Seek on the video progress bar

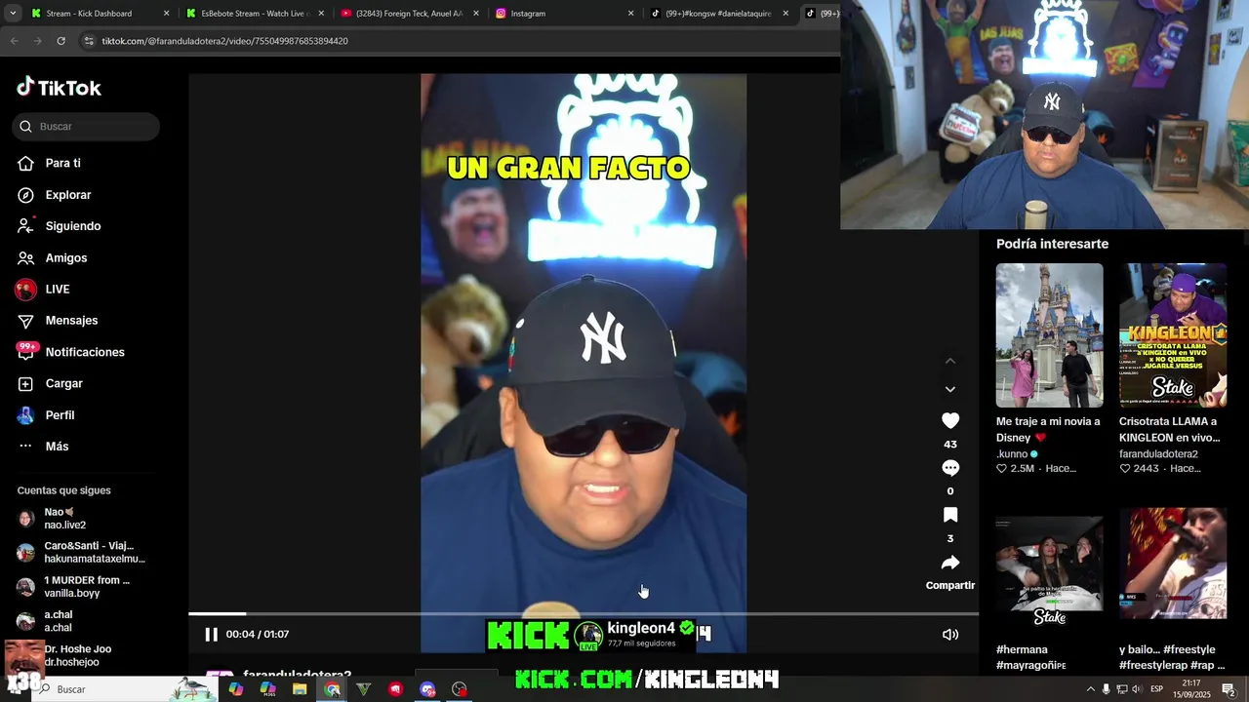pos(584,613)
